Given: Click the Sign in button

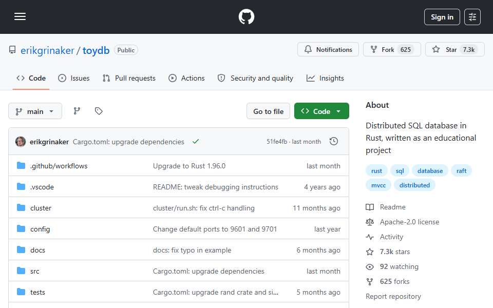Looking at the screenshot, I should (442, 17).
